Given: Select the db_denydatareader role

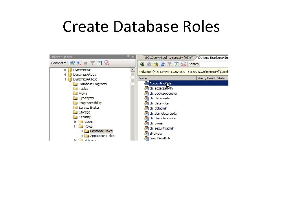Looking at the screenshot, I should pyautogui.click(x=164, y=113).
